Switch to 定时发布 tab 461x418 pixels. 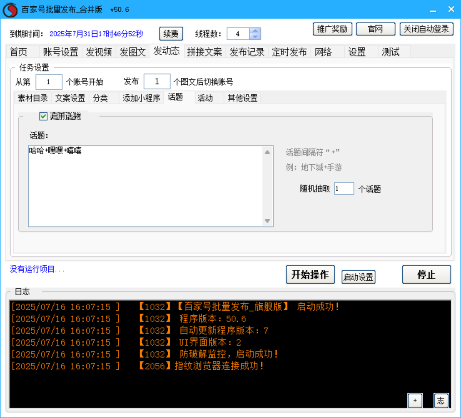(x=289, y=52)
